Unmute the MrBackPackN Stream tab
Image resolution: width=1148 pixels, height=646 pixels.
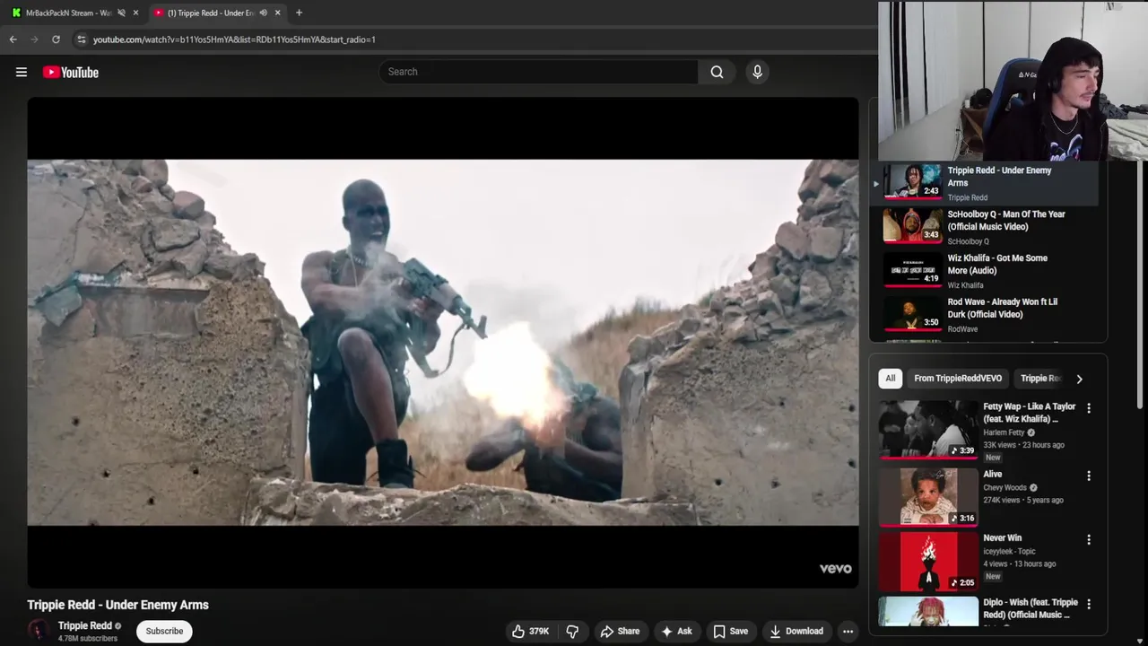coord(121,13)
